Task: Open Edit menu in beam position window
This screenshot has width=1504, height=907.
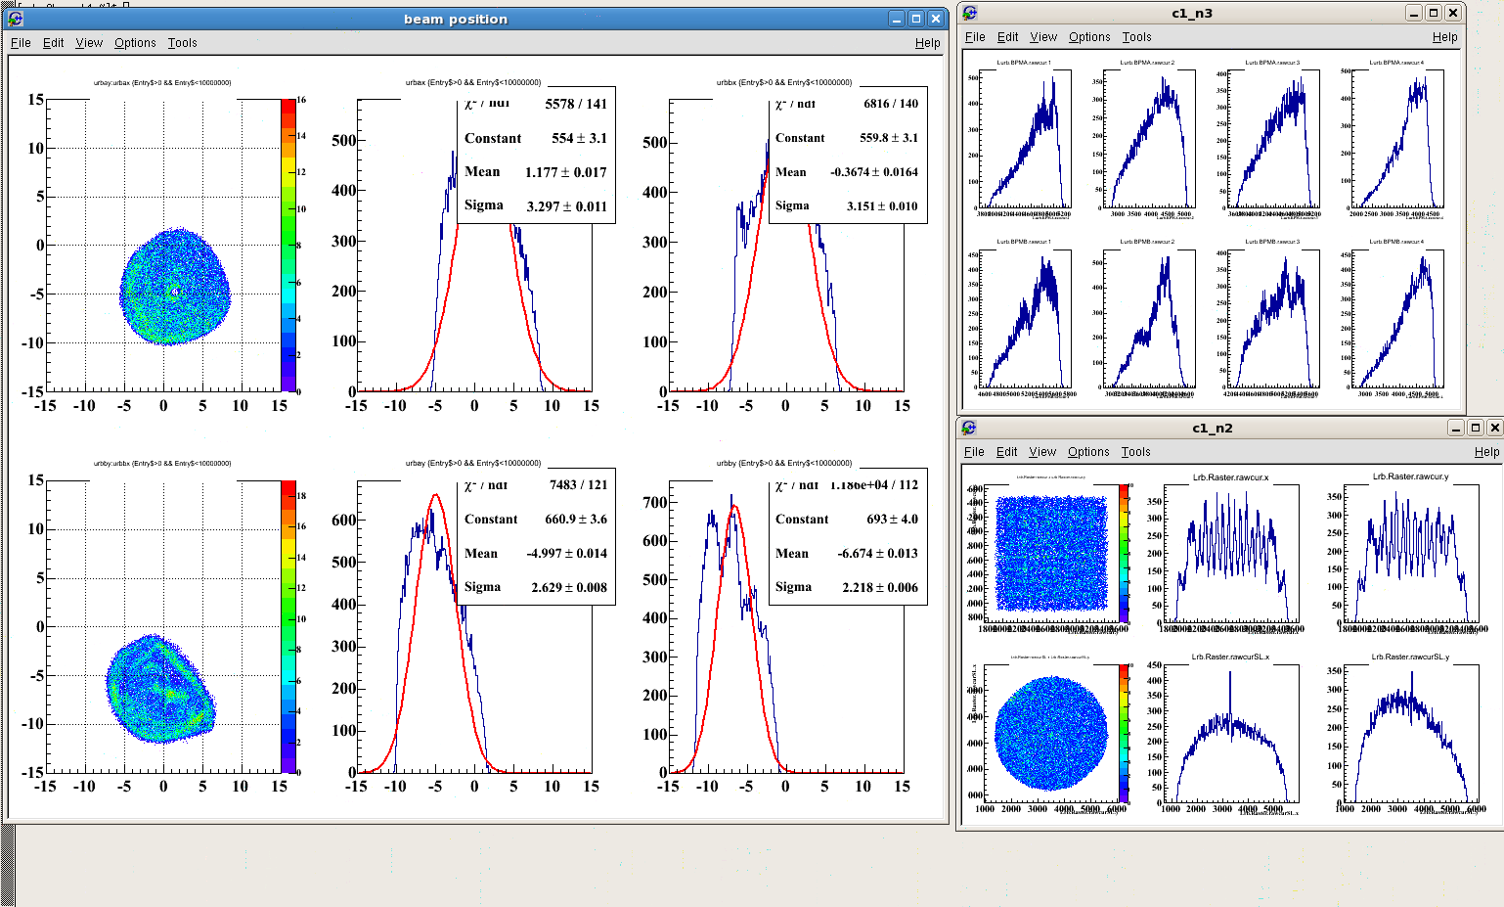Action: [x=54, y=43]
